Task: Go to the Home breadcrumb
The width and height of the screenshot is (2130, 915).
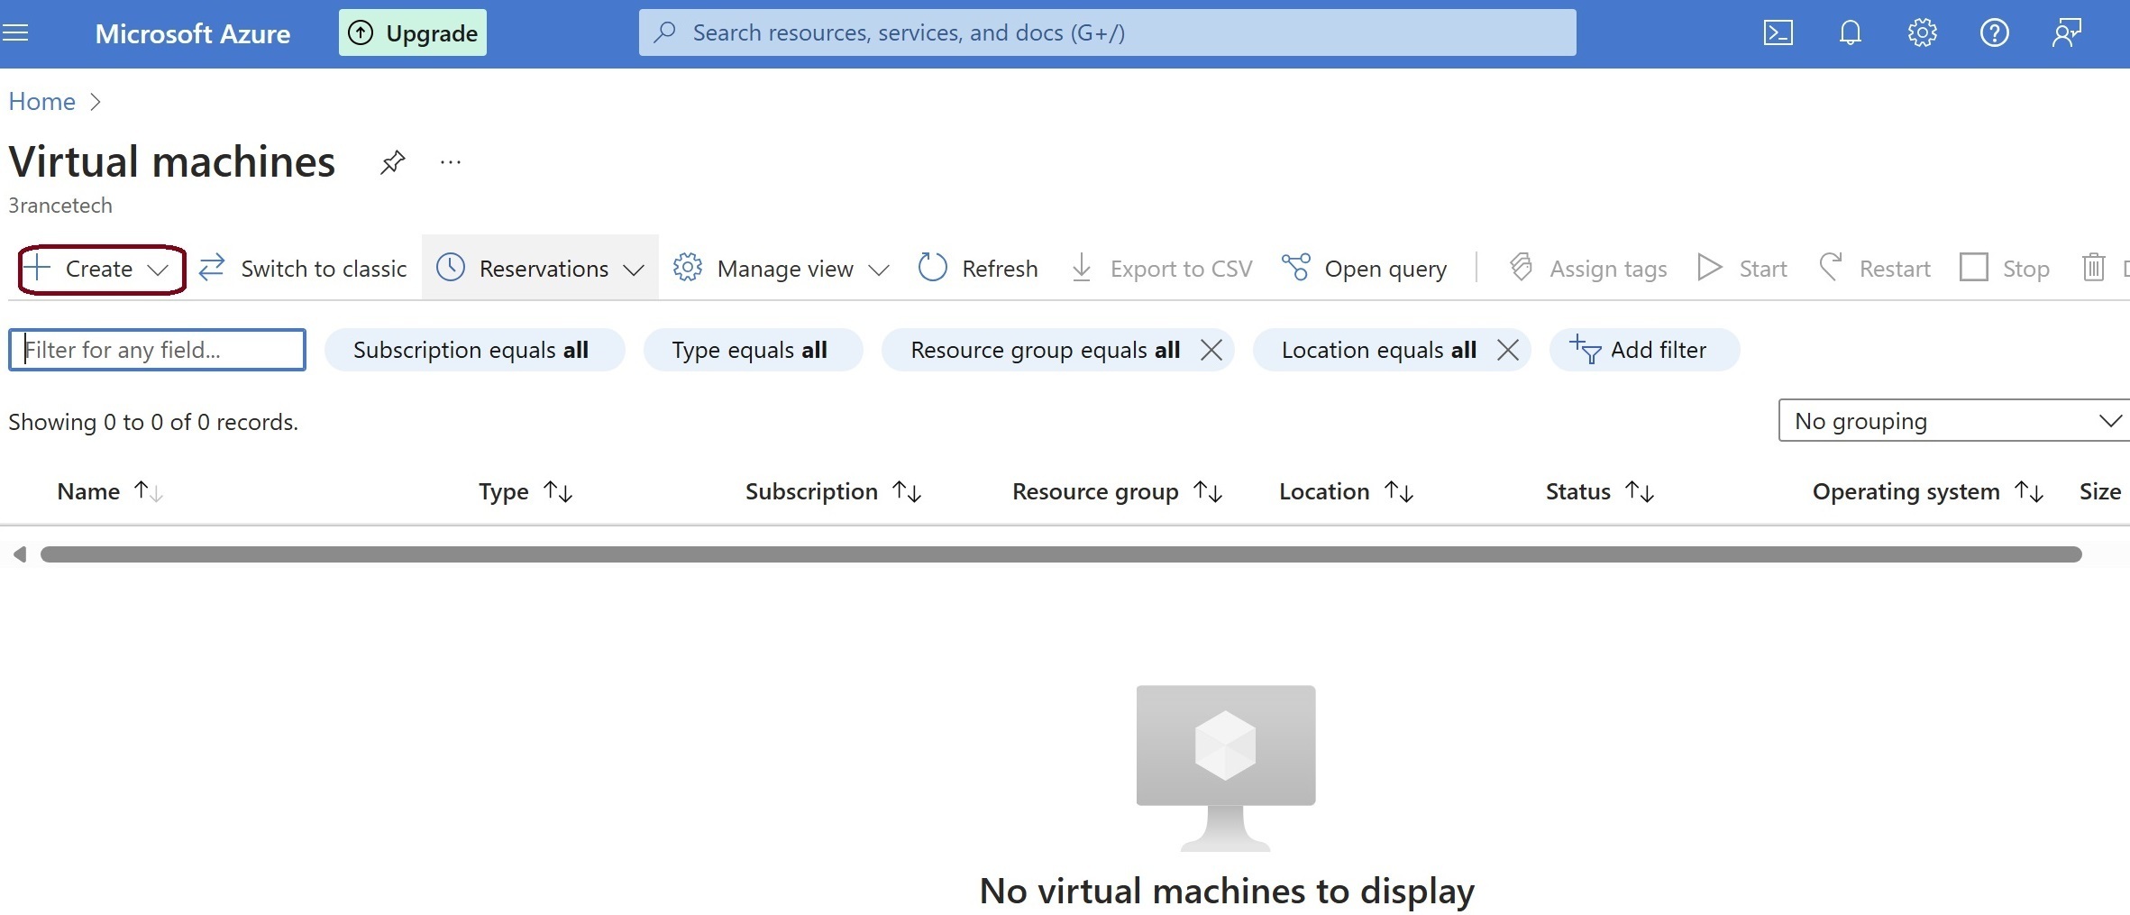Action: [41, 101]
